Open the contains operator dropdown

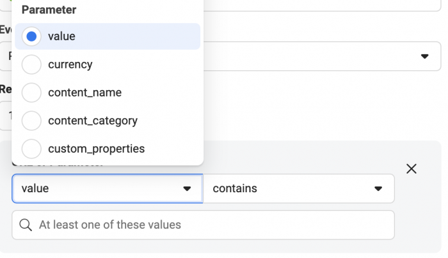299,188
